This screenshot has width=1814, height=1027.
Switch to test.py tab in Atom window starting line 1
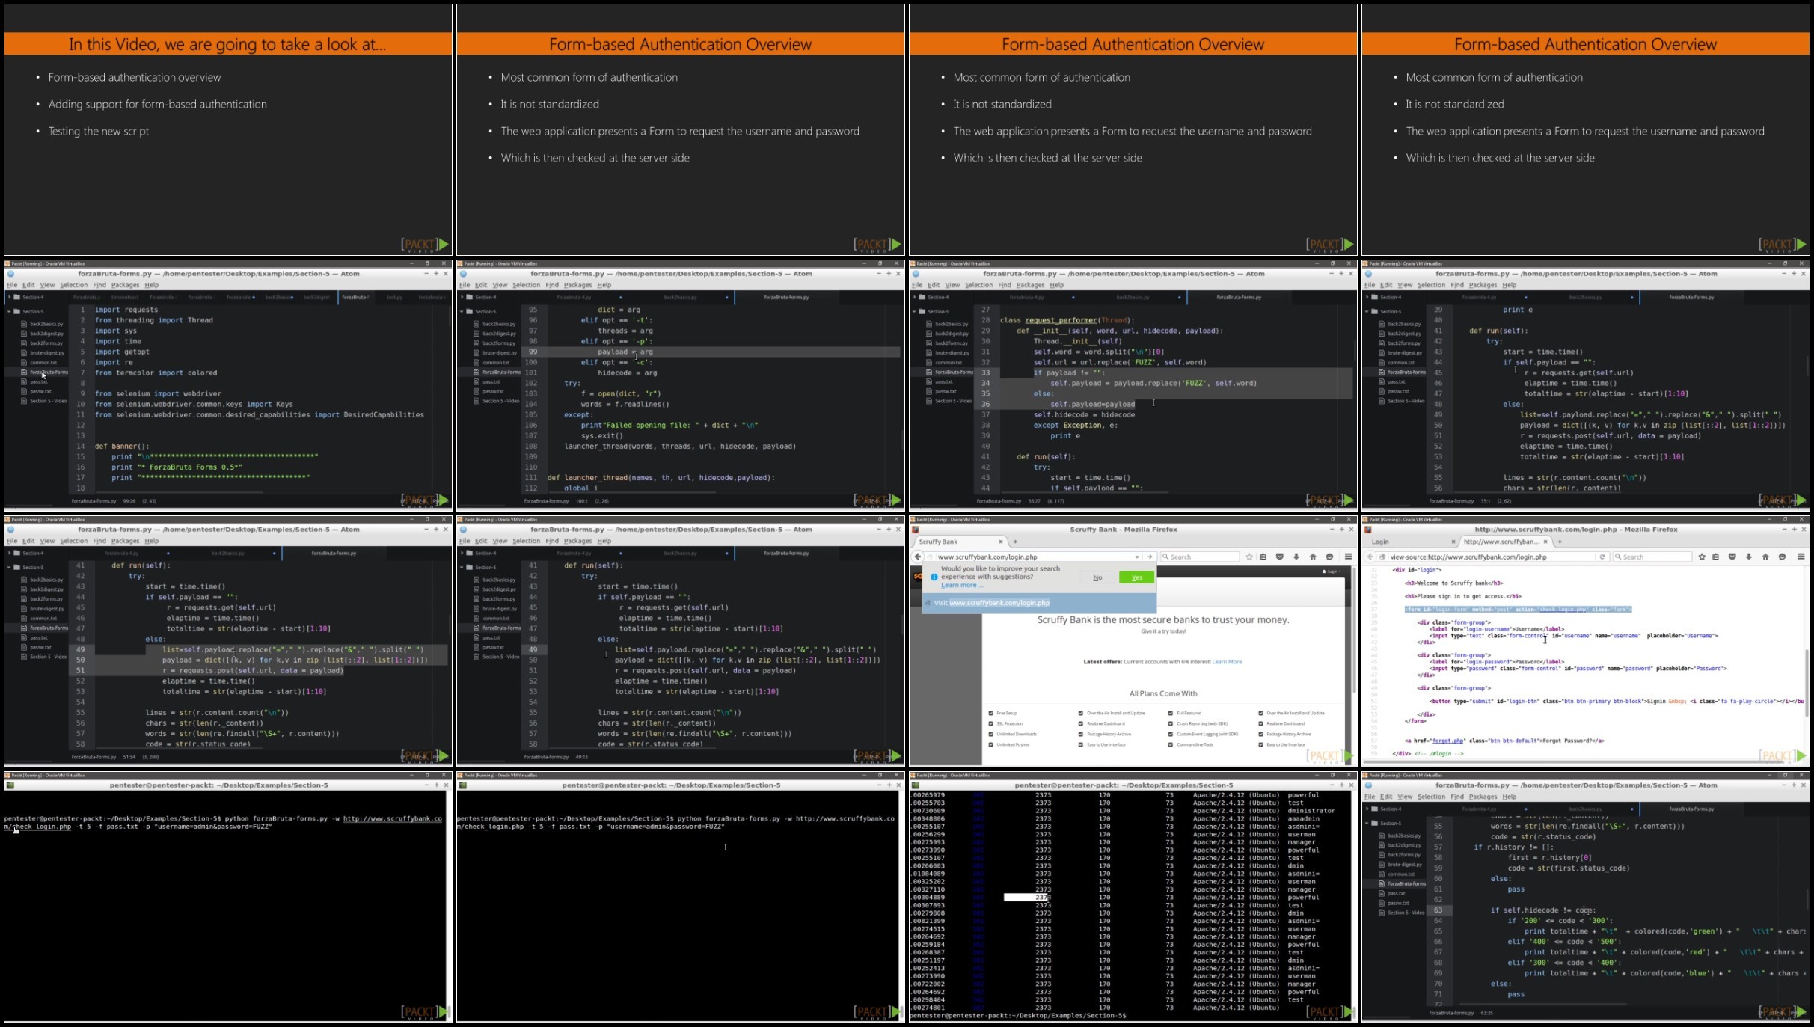pos(394,297)
